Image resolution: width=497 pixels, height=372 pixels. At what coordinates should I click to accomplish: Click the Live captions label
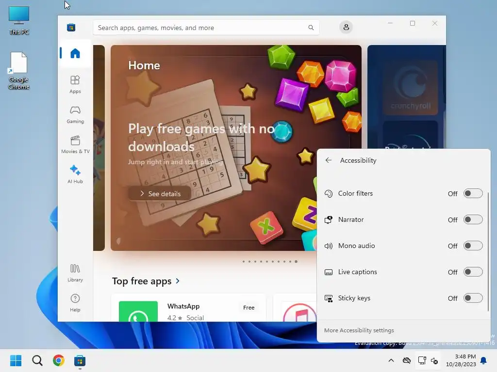pos(358,272)
